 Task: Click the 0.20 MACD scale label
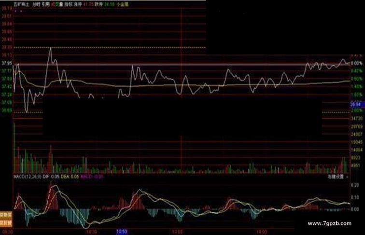click(x=355, y=185)
